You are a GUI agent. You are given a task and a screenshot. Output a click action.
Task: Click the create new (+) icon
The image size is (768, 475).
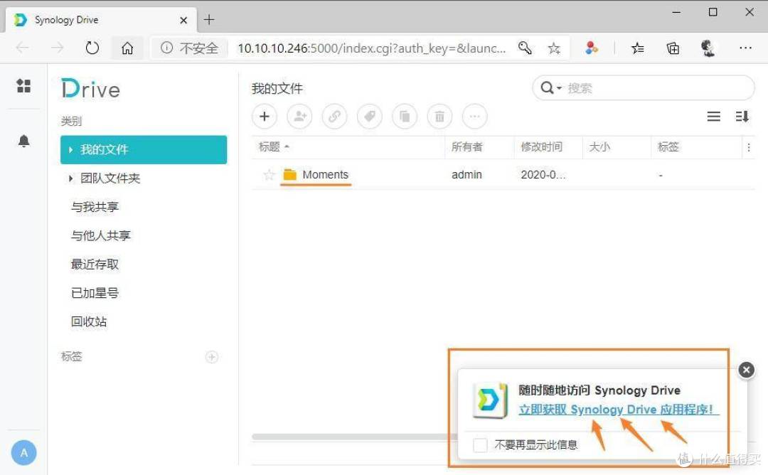coord(264,116)
